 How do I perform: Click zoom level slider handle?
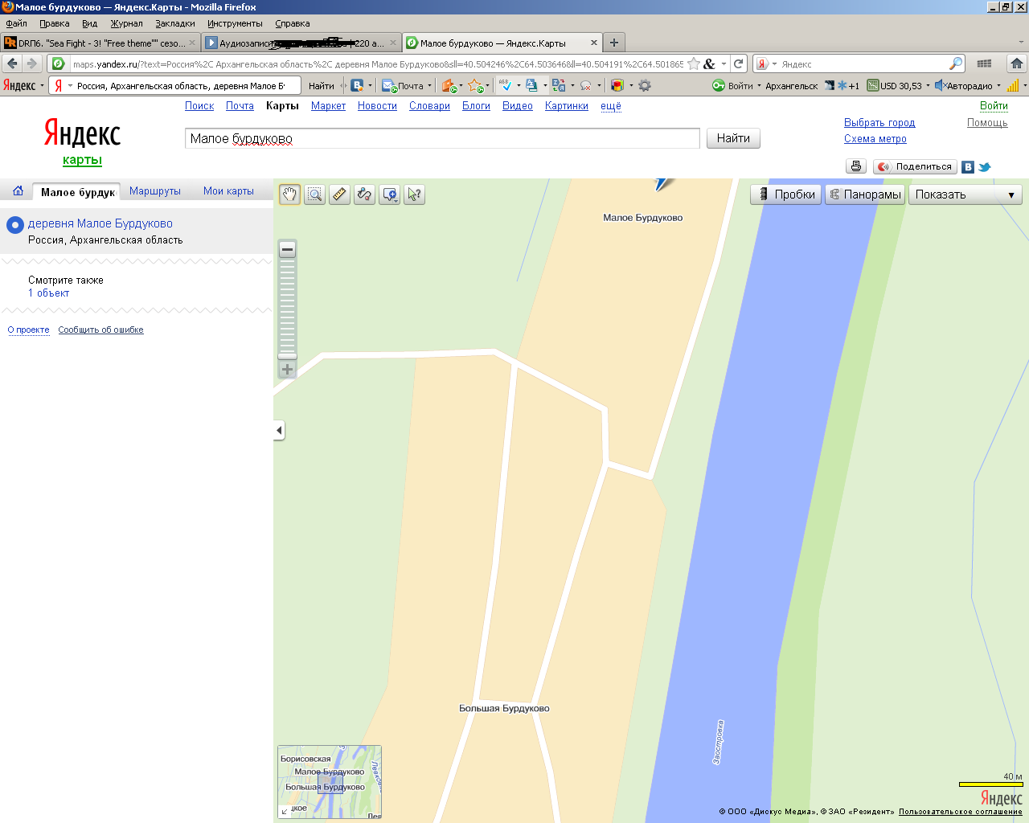pyautogui.click(x=287, y=355)
